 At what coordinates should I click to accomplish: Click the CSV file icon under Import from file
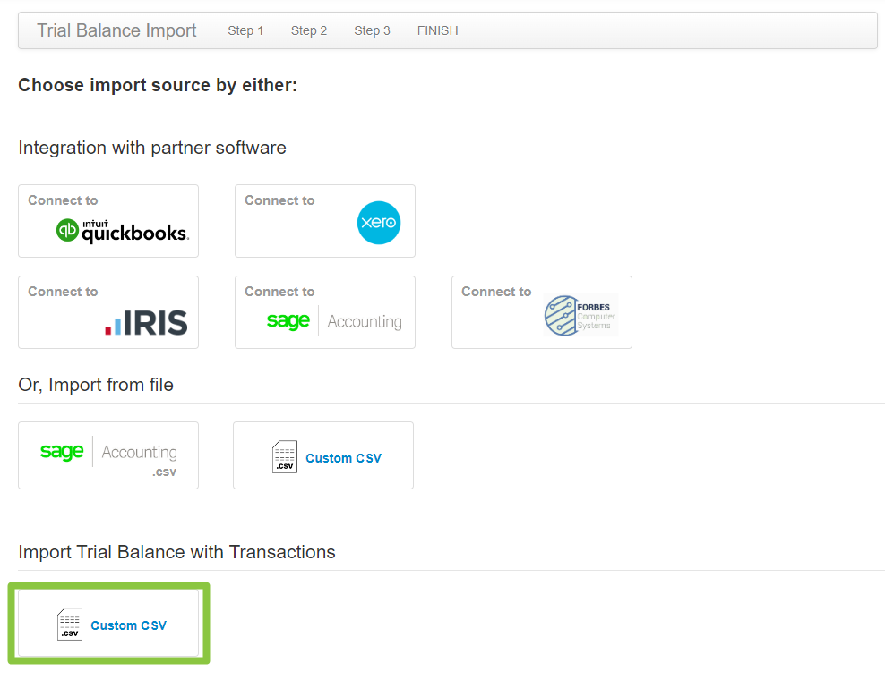pos(285,457)
